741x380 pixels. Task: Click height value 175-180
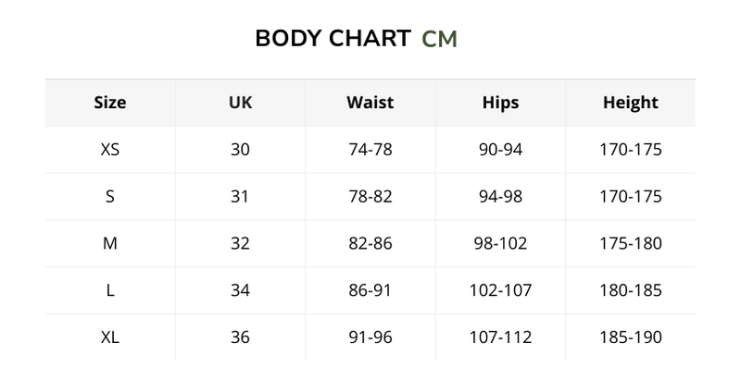(x=630, y=244)
